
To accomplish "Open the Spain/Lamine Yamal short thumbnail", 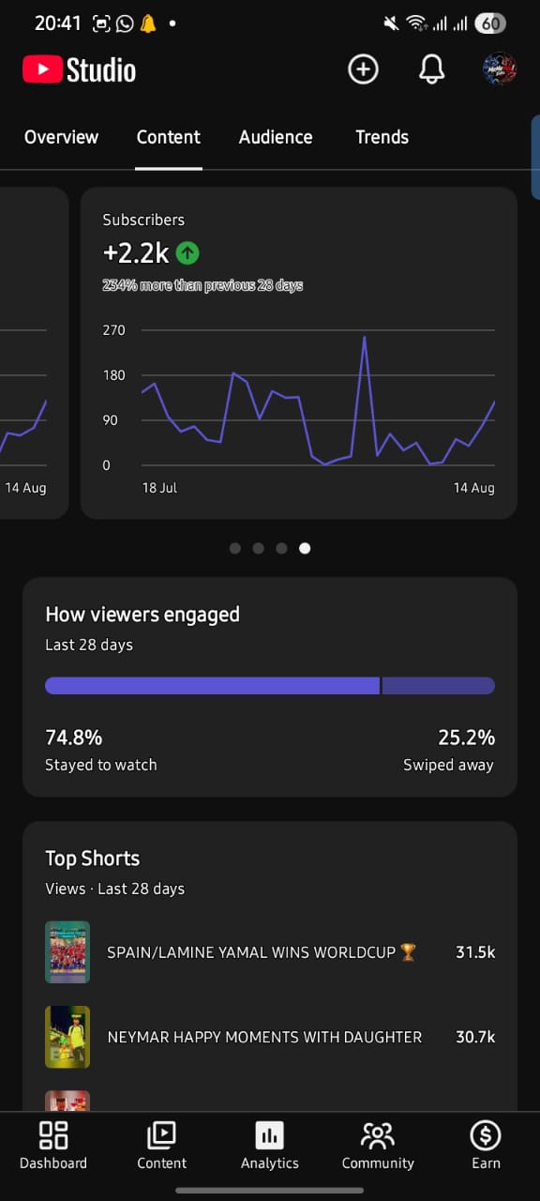I will 67,952.
